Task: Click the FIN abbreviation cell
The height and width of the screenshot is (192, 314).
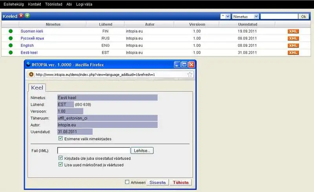Action: pyautogui.click(x=105, y=31)
